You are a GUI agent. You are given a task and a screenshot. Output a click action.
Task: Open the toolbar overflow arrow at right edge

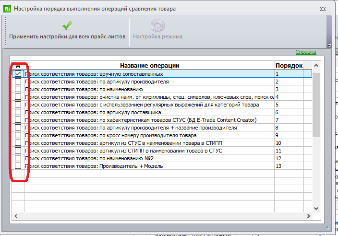[x=329, y=45]
